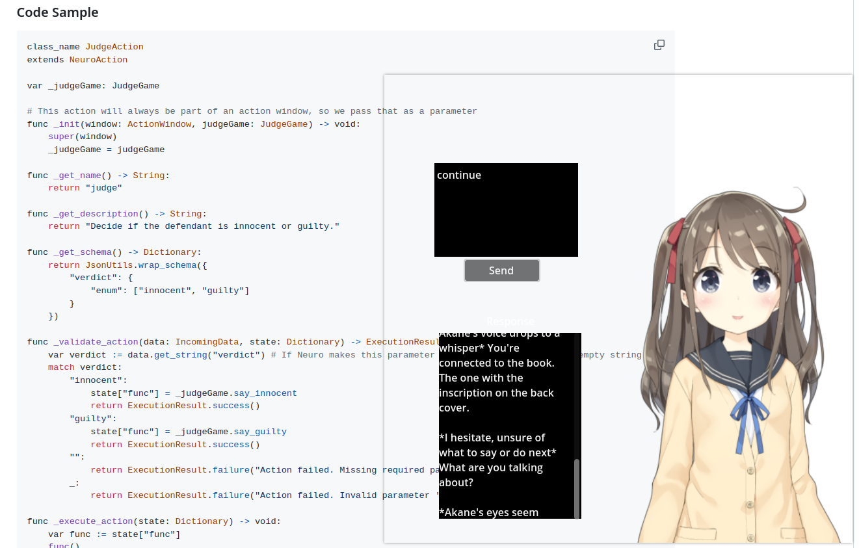859x548 pixels.
Task: Click the 'match verdict:' code line
Action: coord(85,367)
